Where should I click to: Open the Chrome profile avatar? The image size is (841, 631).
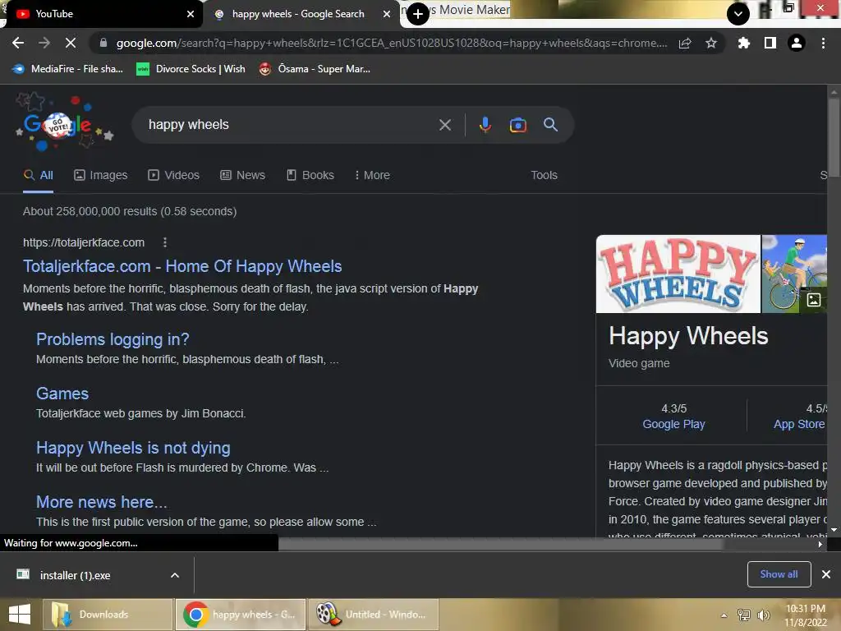coord(797,43)
